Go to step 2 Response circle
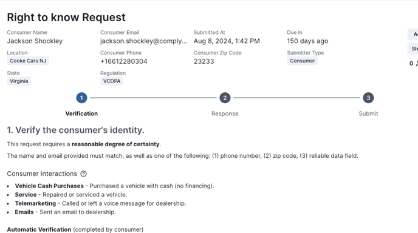The width and height of the screenshot is (418, 233). [x=225, y=98]
